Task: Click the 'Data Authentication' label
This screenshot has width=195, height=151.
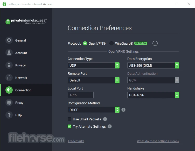Action: coord(142,73)
